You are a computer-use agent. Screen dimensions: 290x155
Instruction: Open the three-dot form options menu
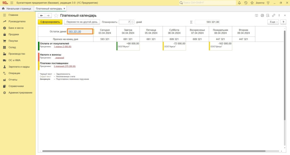point(279,15)
